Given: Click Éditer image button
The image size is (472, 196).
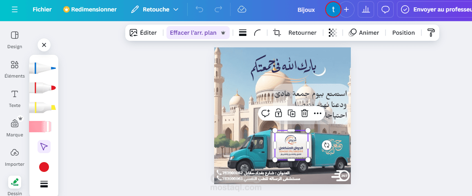Looking at the screenshot, I should click(x=143, y=33).
